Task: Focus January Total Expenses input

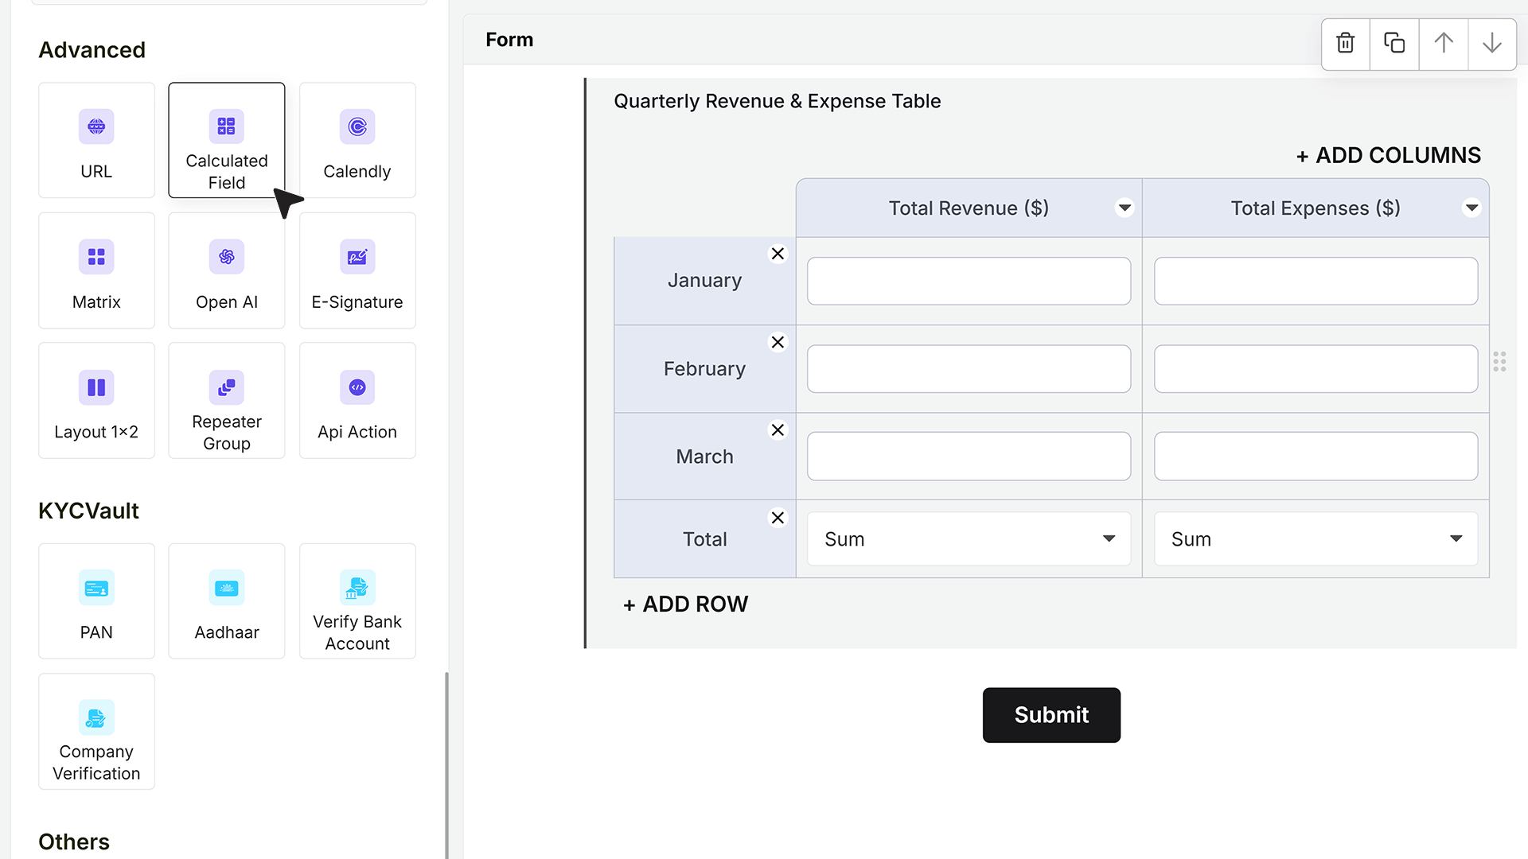Action: pos(1316,281)
